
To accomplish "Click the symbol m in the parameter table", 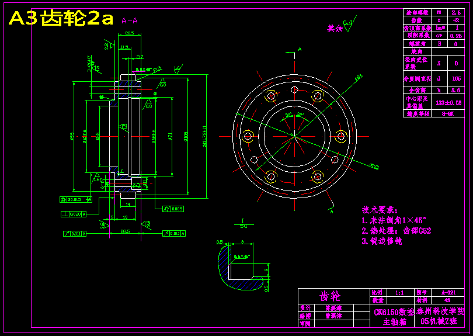I will click(x=439, y=12).
